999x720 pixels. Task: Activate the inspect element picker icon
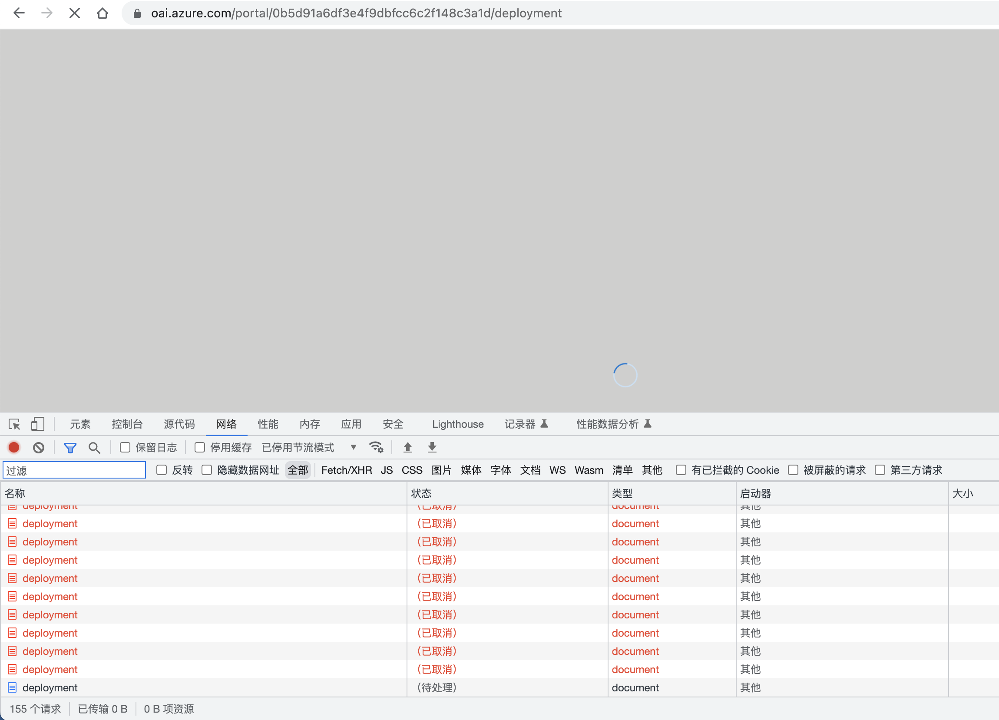click(x=14, y=424)
